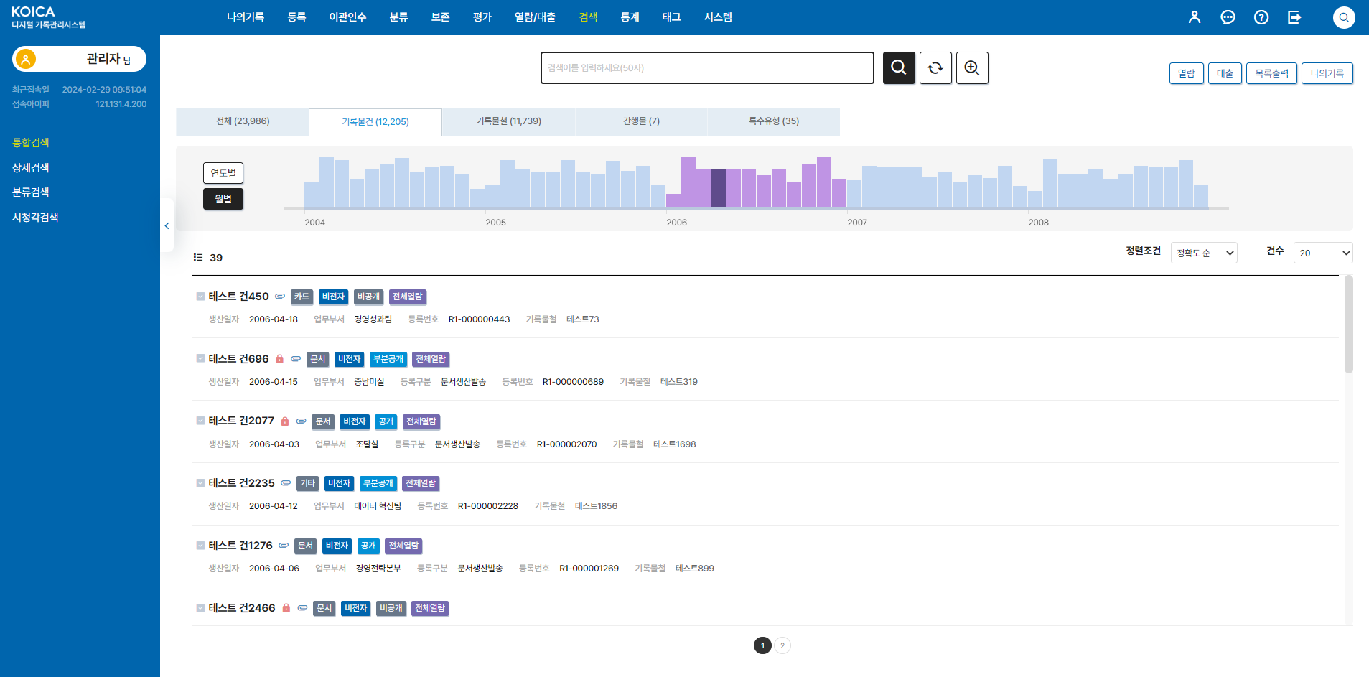Click the 전체열람 tag on 테스트 건450

click(407, 297)
